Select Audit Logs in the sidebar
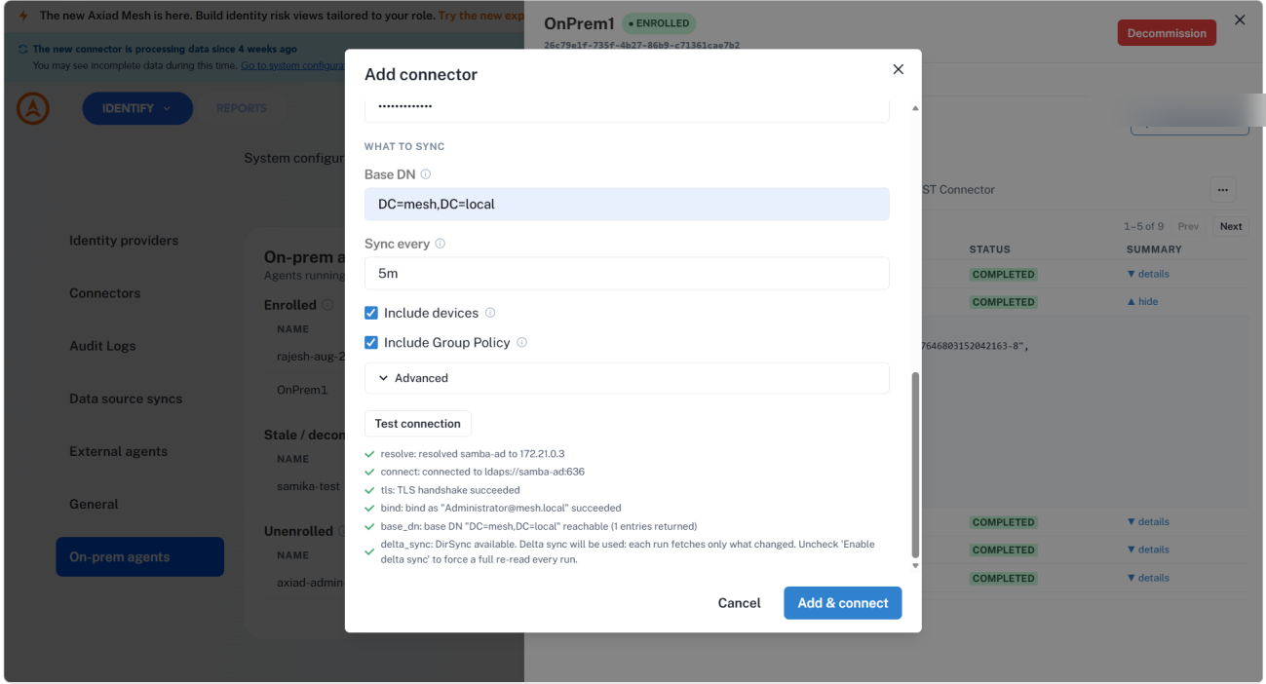Viewport: 1266px width, 684px height. (102, 346)
